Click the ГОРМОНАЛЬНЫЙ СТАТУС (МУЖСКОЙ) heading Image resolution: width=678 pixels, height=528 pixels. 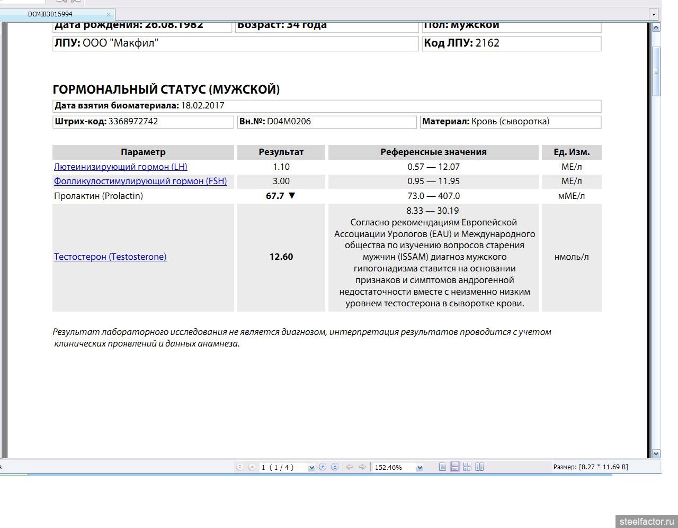click(x=166, y=89)
